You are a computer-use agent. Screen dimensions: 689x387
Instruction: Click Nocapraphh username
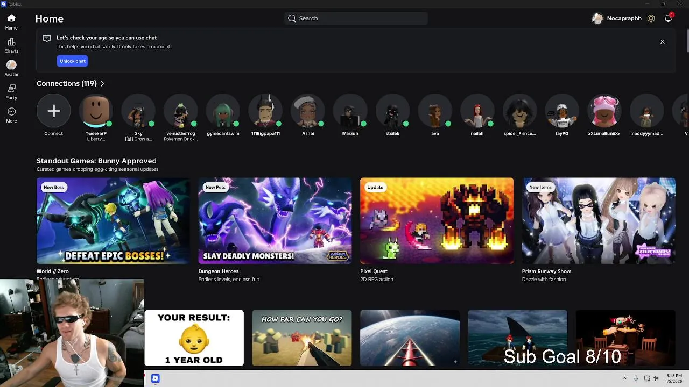tap(624, 18)
